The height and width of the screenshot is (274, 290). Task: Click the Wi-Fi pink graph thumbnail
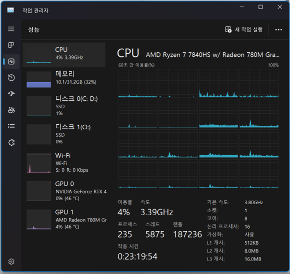click(39, 163)
